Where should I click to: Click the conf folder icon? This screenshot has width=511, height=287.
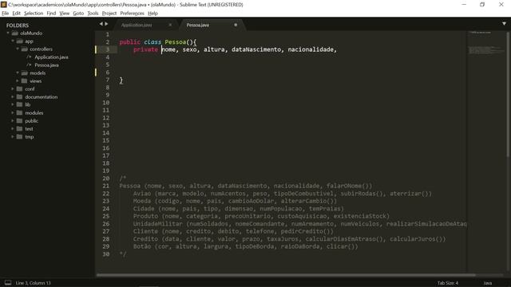[19, 88]
